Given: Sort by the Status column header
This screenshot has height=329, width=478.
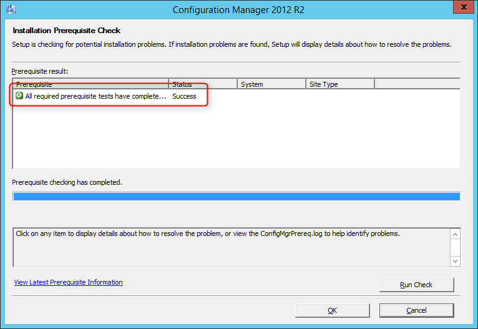Looking at the screenshot, I should [x=203, y=84].
